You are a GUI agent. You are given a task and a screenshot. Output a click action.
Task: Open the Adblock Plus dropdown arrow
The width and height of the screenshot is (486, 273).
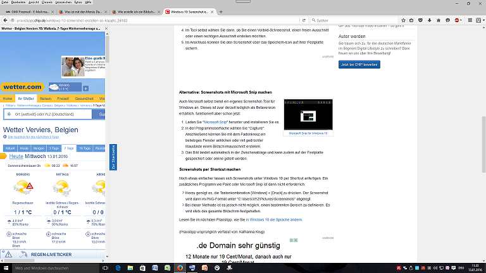461,20
